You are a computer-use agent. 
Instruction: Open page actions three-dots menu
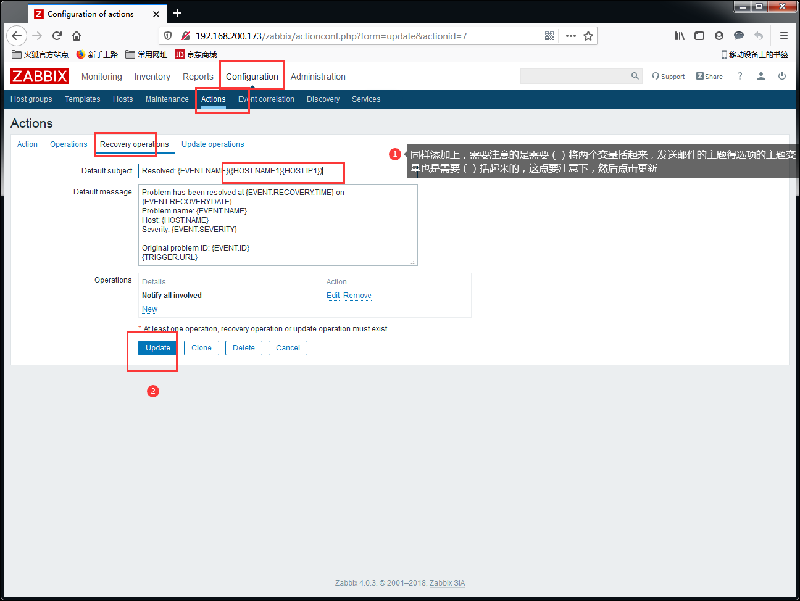tap(571, 36)
